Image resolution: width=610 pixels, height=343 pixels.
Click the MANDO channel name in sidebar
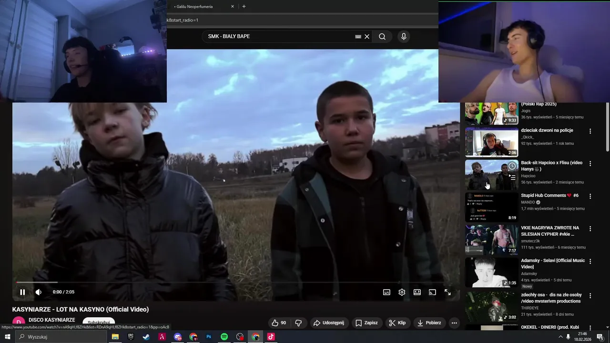click(x=529, y=202)
